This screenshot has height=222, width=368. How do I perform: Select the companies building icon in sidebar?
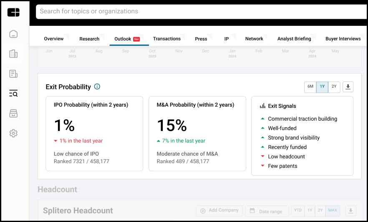click(x=13, y=54)
